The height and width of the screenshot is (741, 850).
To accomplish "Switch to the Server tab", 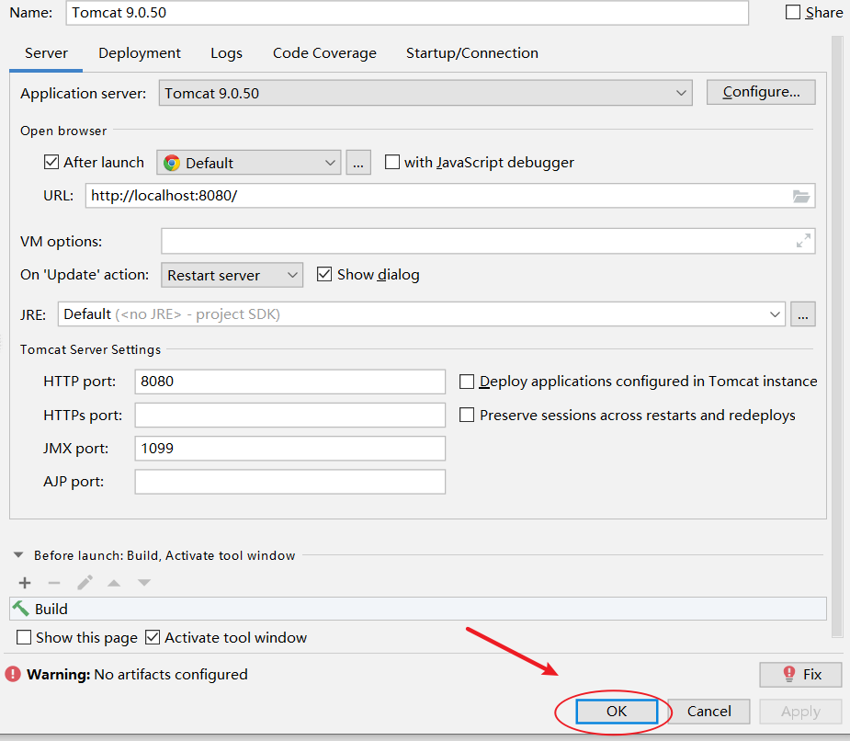I will coord(46,53).
